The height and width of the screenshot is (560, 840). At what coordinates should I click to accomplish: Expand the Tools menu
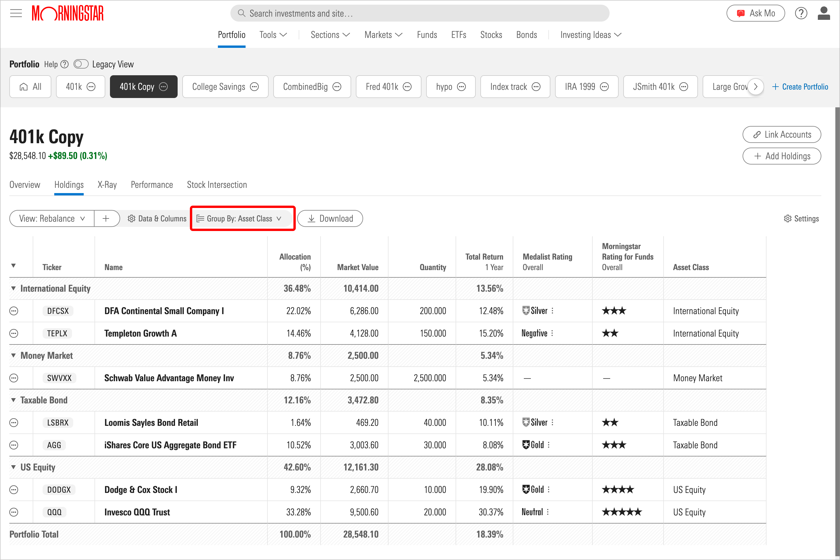pos(273,35)
